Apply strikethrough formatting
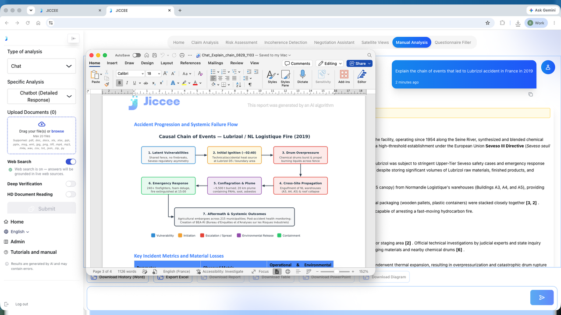The image size is (561, 315). [x=146, y=83]
